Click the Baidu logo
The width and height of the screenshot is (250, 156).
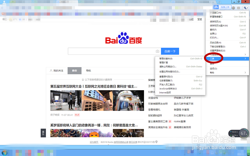click(123, 38)
